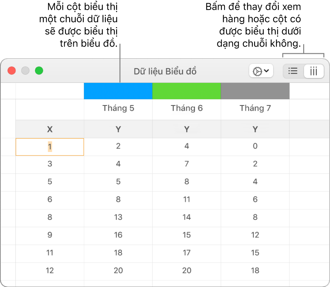Plot columns as series using the columns icon

click(x=313, y=71)
